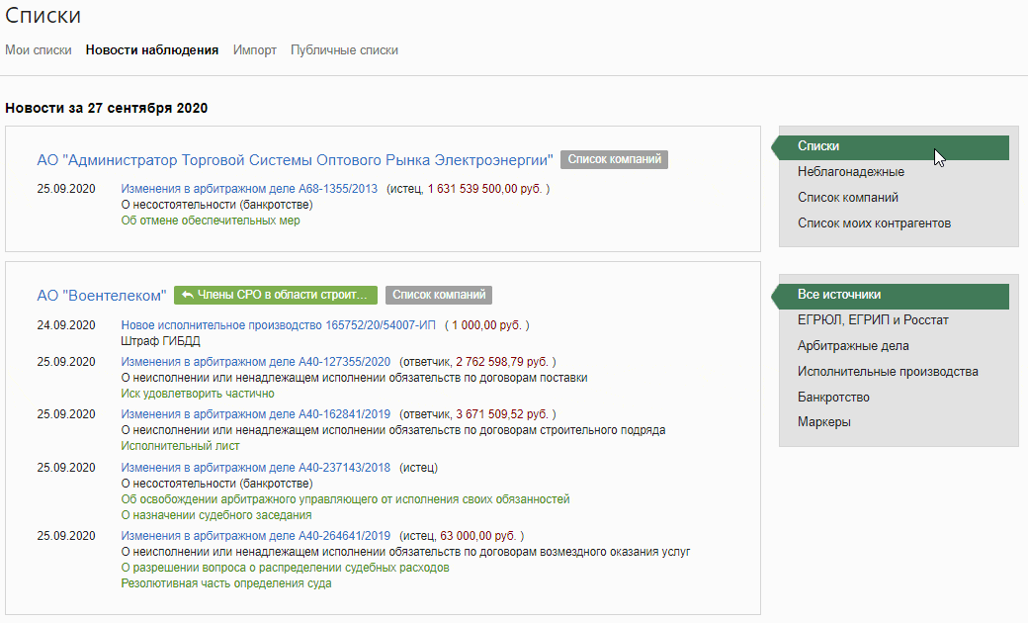Click Об освобождении арбитражного управляющего text
Image resolution: width=1028 pixels, height=623 pixels.
[x=346, y=499]
